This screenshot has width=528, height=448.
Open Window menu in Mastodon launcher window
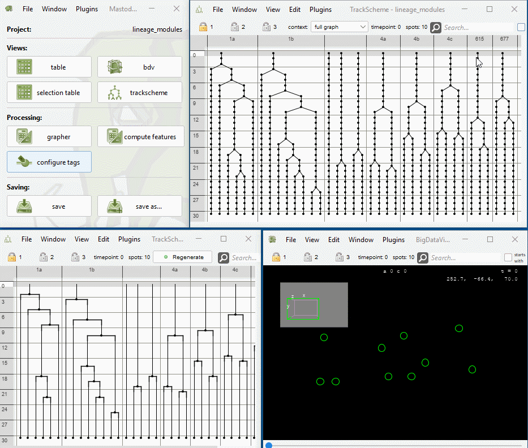[54, 8]
